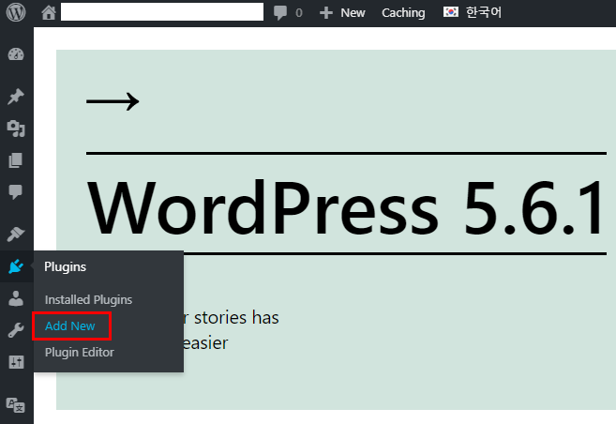This screenshot has width=616, height=424.
Task: Open Appearance paintbrush sidebar icon
Action: pos(16,235)
